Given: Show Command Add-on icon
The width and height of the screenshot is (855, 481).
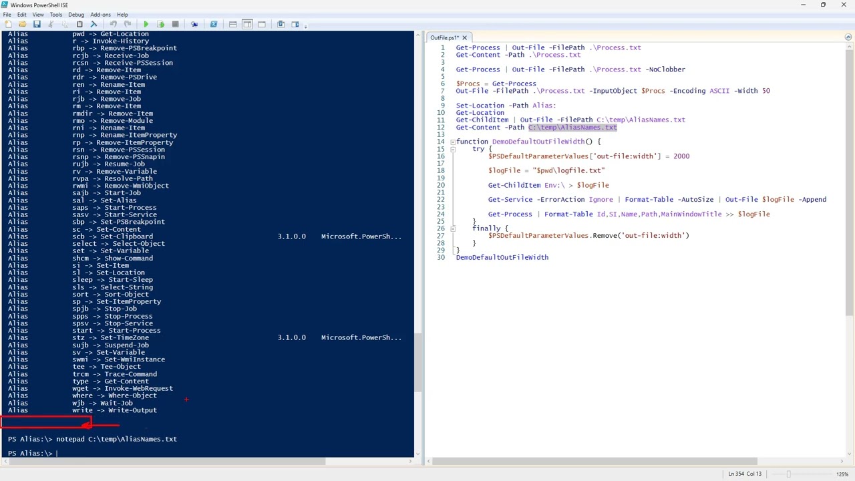Looking at the screenshot, I should pyautogui.click(x=295, y=24).
